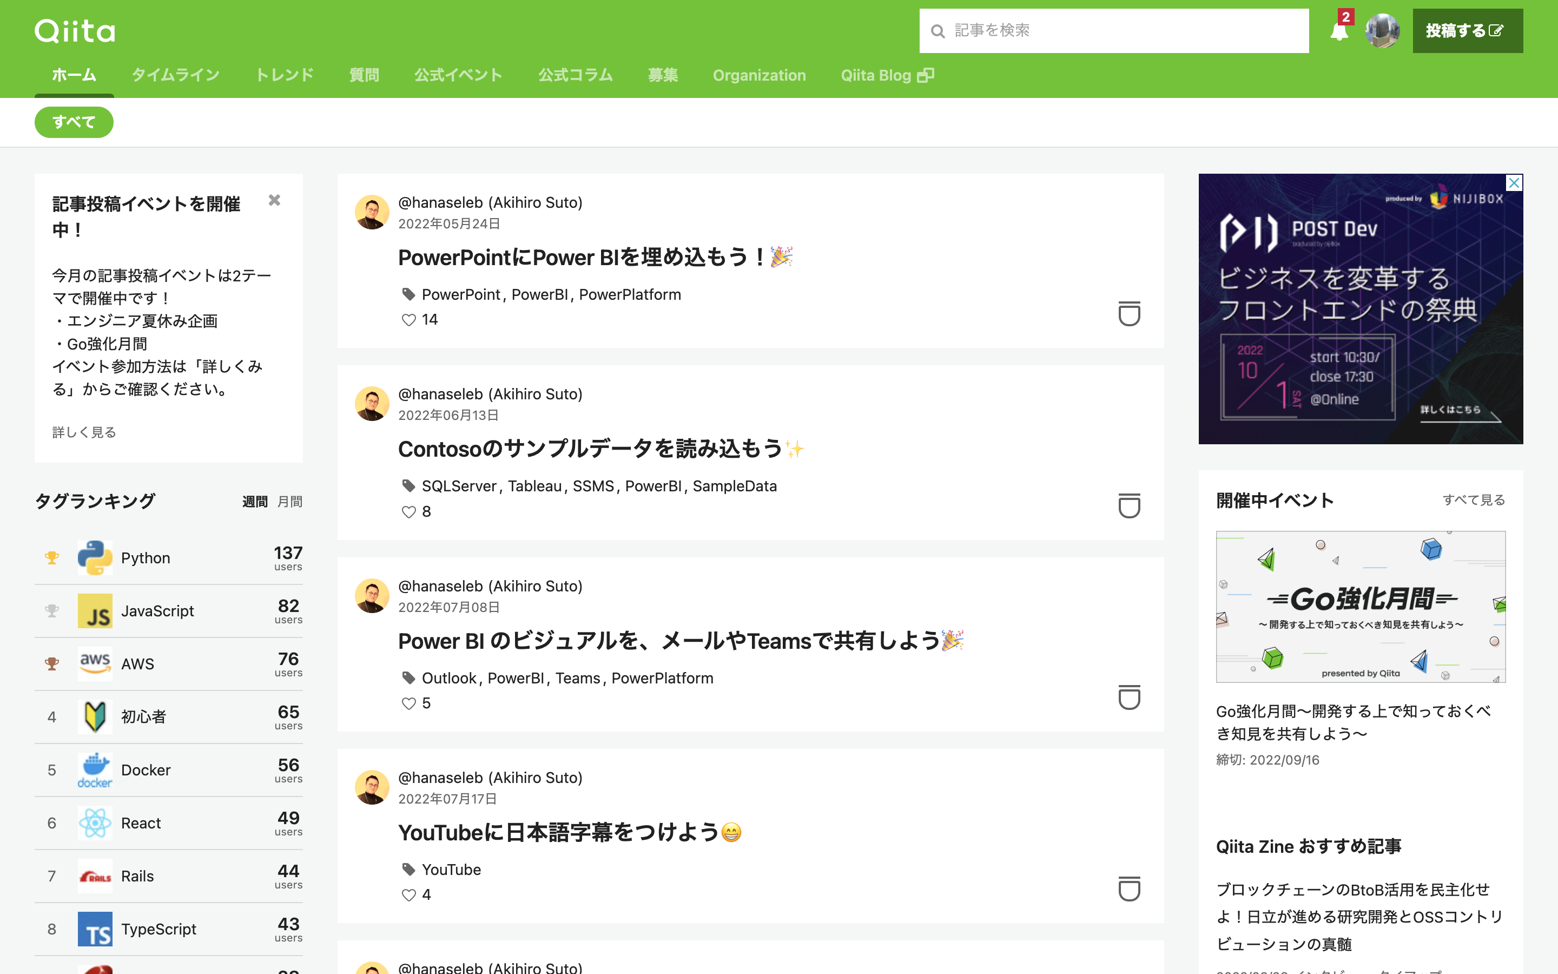Click the AWS tag logo
The height and width of the screenshot is (974, 1558).
click(x=95, y=663)
